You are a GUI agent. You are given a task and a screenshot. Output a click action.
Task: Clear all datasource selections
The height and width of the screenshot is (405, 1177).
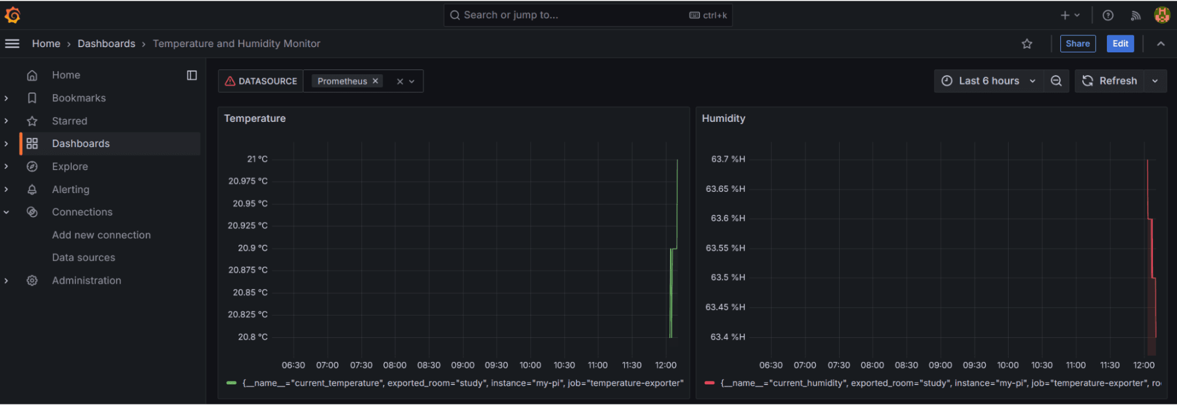click(400, 81)
